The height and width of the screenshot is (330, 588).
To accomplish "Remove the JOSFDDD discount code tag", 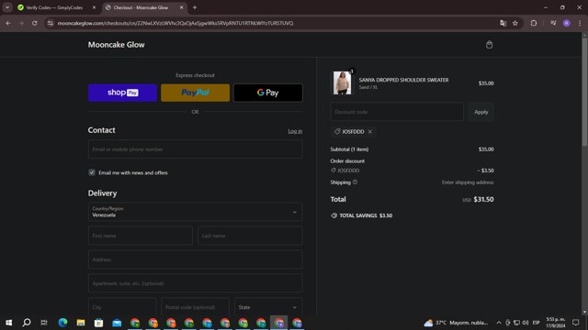I will point(370,132).
